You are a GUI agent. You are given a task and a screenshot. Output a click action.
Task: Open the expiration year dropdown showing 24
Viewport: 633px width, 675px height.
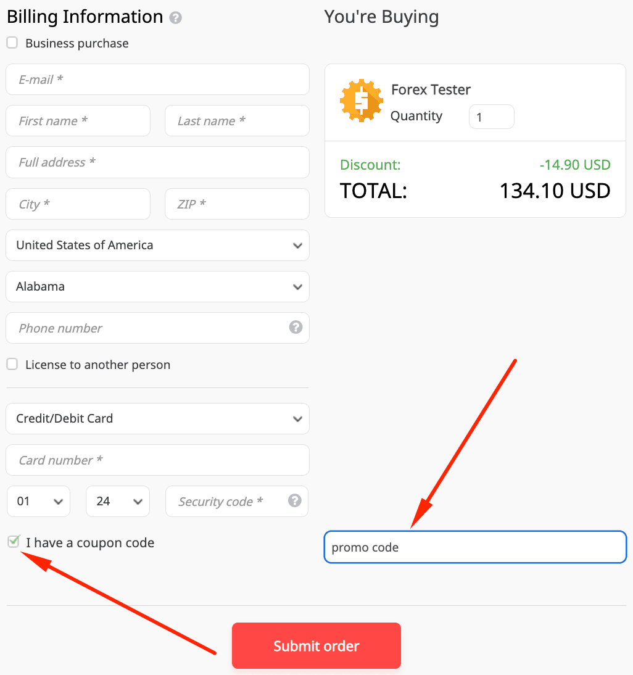pyautogui.click(x=117, y=501)
